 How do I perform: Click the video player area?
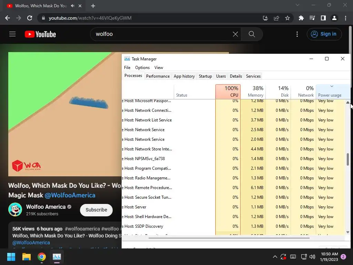point(65,114)
